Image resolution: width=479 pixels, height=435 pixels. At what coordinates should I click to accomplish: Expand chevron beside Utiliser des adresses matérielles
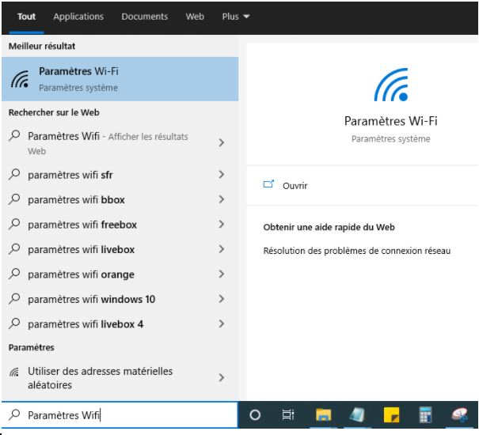point(222,377)
